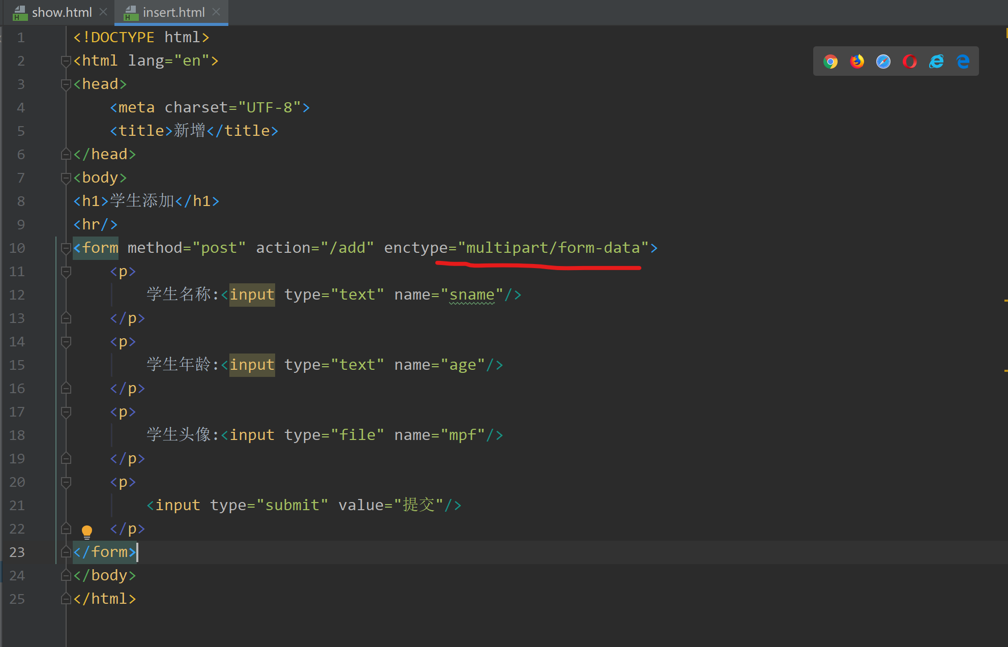Click highlighted input tag on line 15
Image resolution: width=1008 pixels, height=647 pixels.
point(252,365)
